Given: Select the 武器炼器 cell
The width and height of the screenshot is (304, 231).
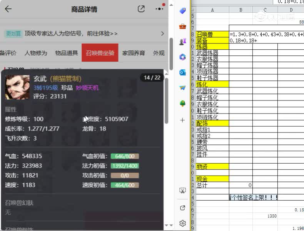Looking at the screenshot, I should tap(212, 53).
